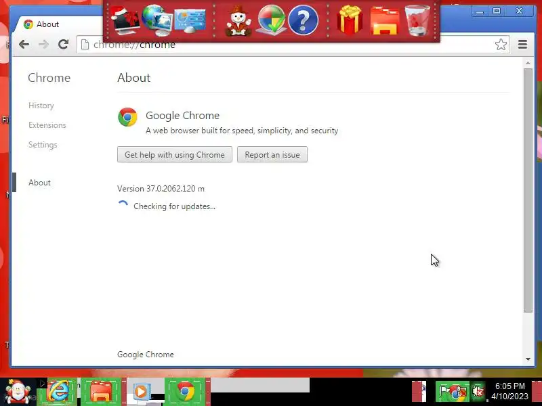The height and width of the screenshot is (406, 542).
Task: Open the globe network icon in dock
Action: [157, 20]
